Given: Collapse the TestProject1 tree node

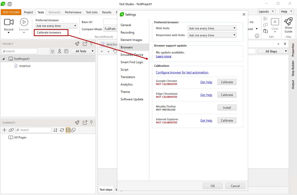Looking at the screenshot, I should point(3,59).
